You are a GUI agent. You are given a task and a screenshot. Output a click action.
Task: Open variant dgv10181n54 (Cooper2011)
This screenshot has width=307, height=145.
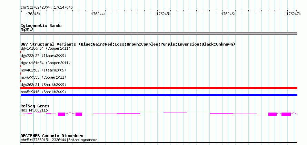point(46,63)
